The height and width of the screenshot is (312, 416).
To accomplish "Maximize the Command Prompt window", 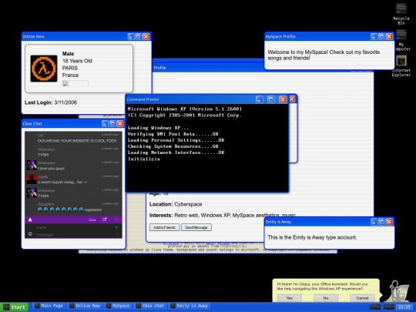I will point(271,99).
